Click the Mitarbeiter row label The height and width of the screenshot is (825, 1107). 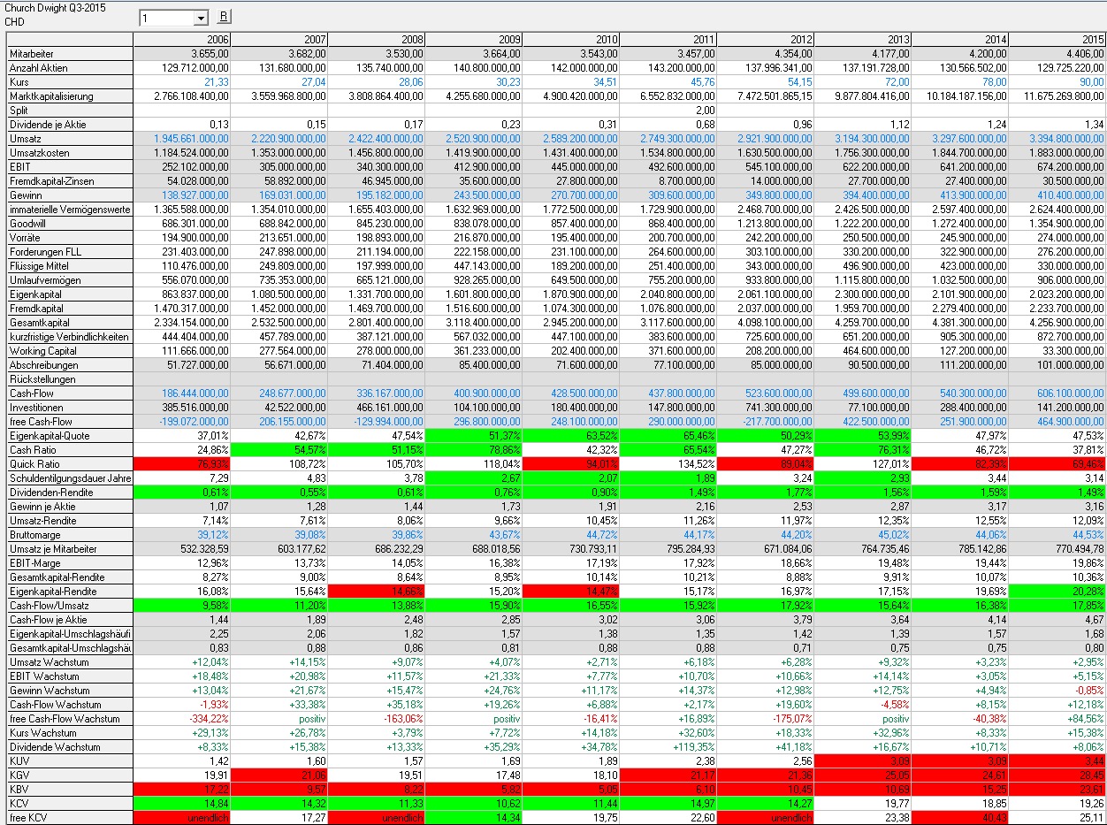pyautogui.click(x=70, y=54)
